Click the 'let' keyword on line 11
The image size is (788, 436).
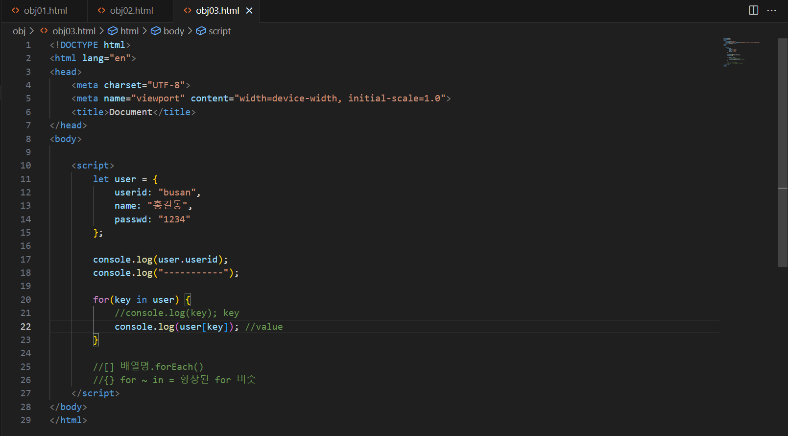pos(101,179)
